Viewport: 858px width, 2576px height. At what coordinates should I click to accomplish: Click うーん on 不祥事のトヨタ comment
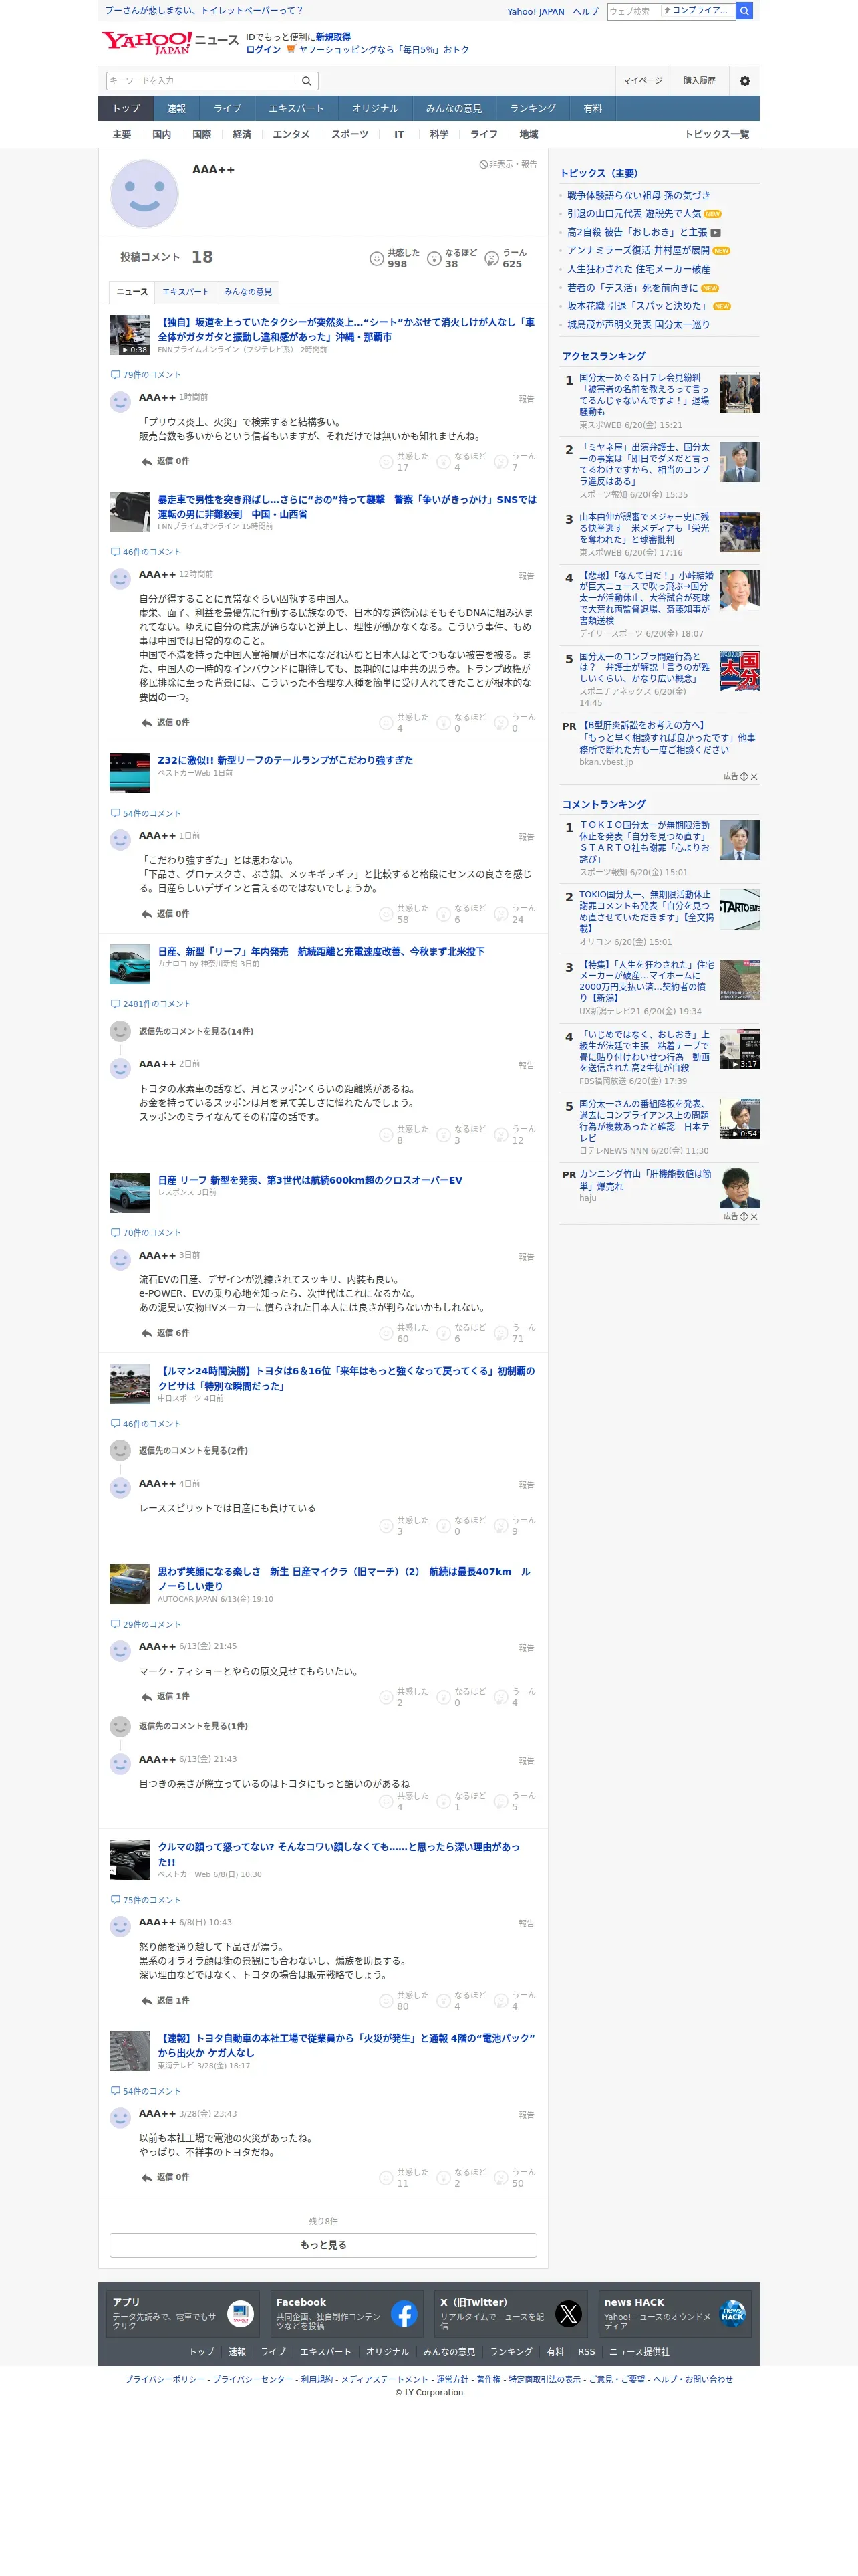(501, 2177)
